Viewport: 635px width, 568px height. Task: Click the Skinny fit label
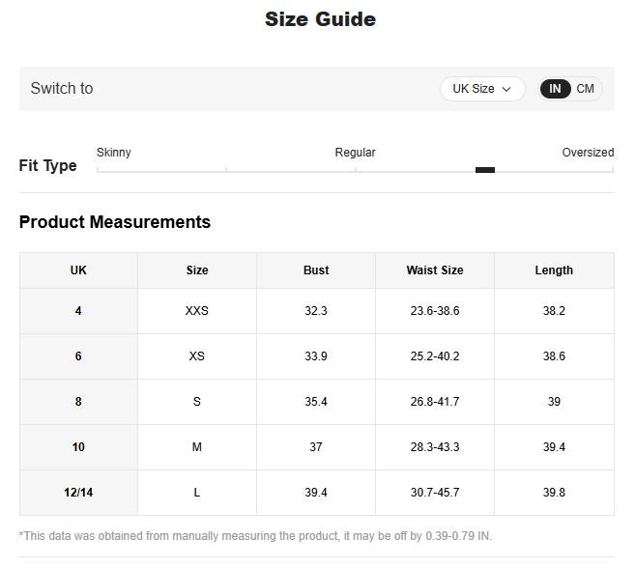coord(114,153)
